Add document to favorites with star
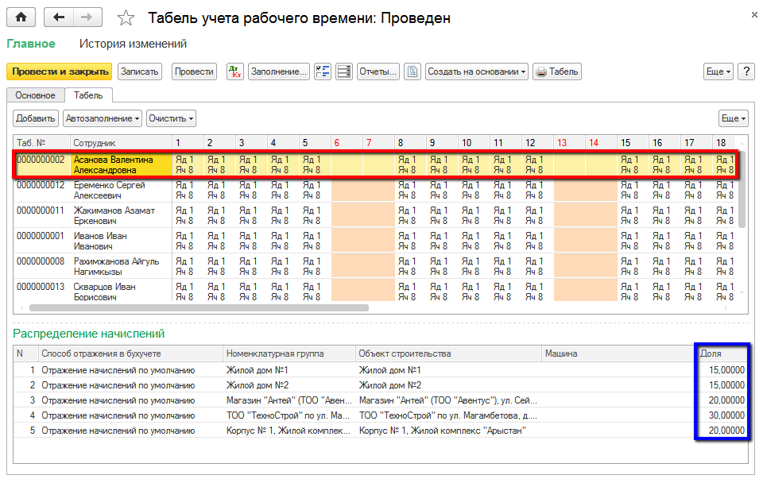The width and height of the screenshot is (763, 479). (126, 17)
